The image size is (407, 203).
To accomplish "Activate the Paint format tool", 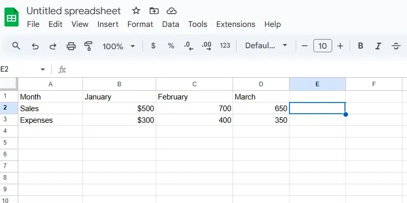I will (89, 46).
